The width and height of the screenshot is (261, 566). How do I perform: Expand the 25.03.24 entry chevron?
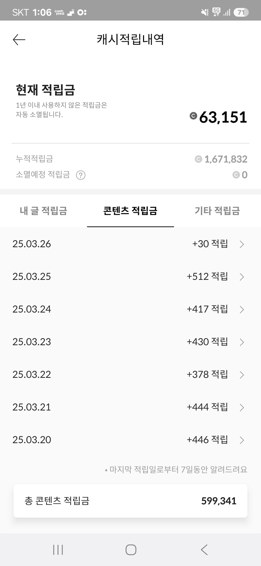(x=242, y=309)
